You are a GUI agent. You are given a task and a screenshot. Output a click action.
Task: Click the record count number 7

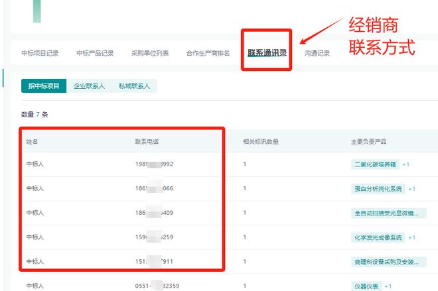(38, 115)
